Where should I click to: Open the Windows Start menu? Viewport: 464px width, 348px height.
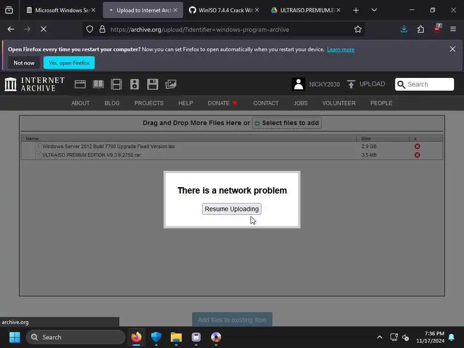[x=14, y=337]
